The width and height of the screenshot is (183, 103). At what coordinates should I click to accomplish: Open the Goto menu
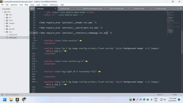[x=32, y=5]
